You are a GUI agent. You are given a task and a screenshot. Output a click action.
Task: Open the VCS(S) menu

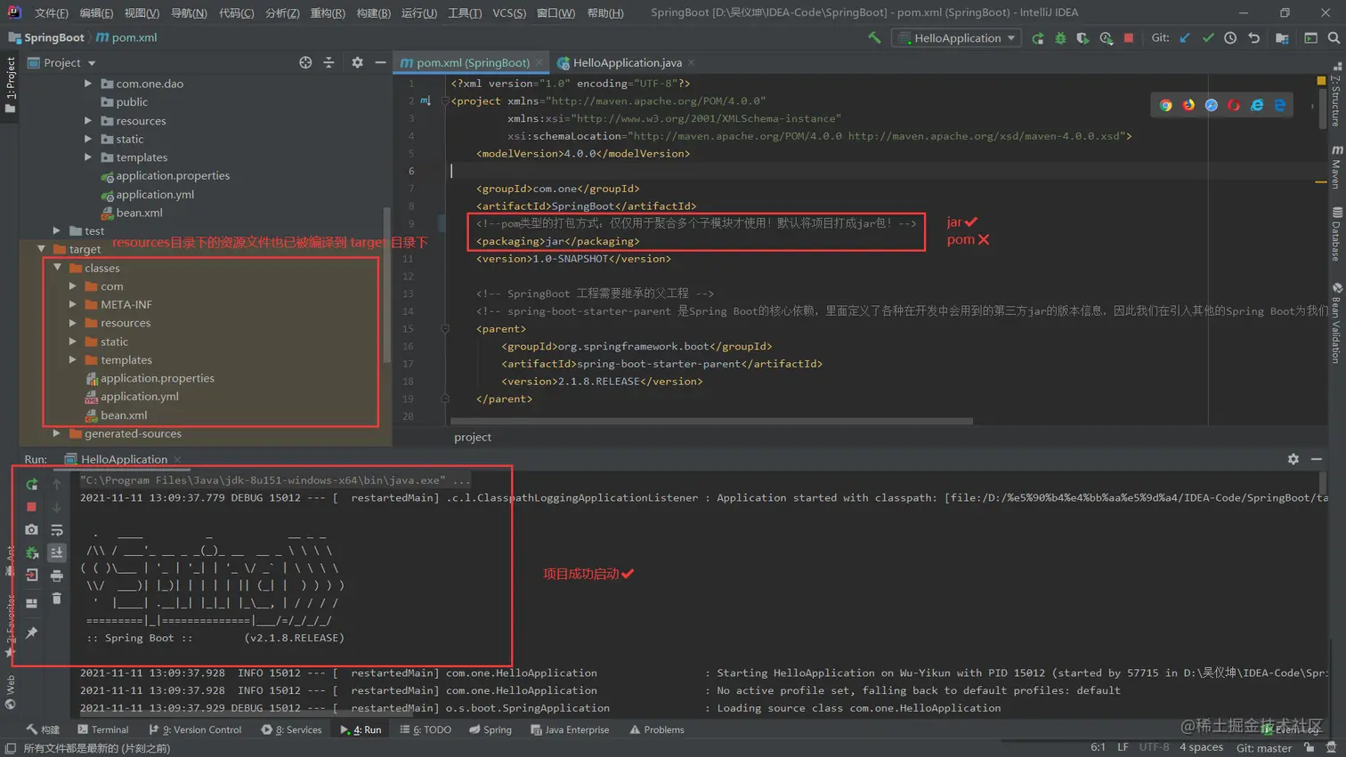coord(509,13)
